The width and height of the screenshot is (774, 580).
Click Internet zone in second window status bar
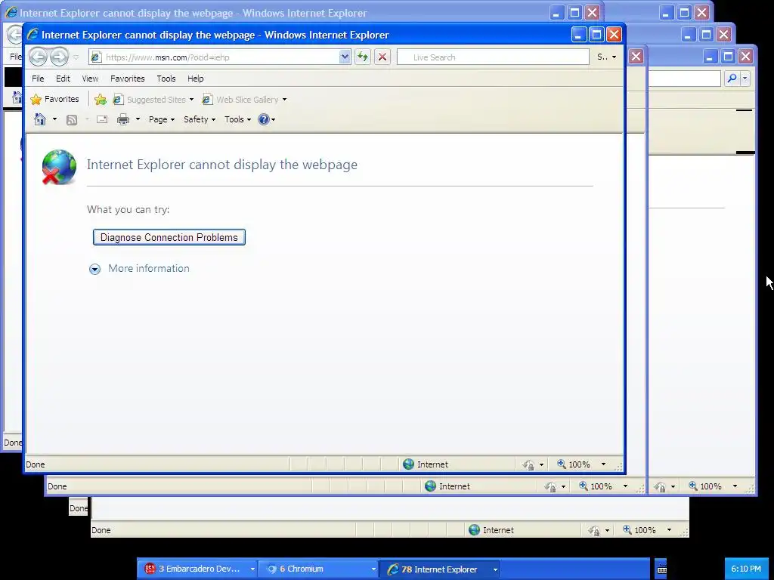pos(447,486)
